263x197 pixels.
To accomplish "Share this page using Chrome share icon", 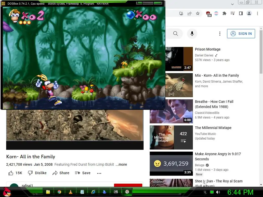I will pos(190,13).
